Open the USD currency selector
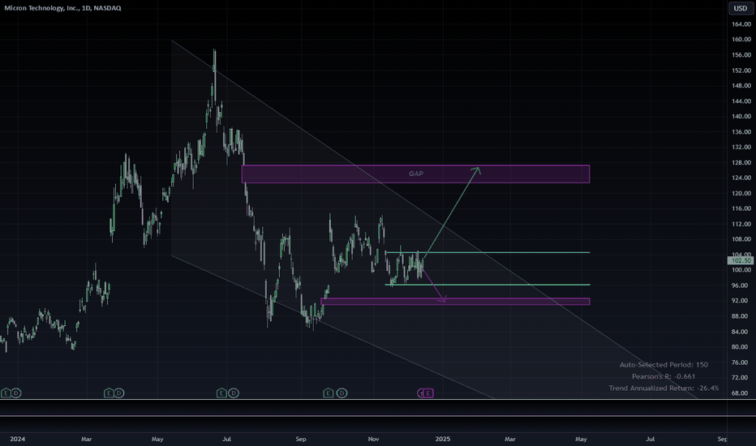 click(x=740, y=8)
